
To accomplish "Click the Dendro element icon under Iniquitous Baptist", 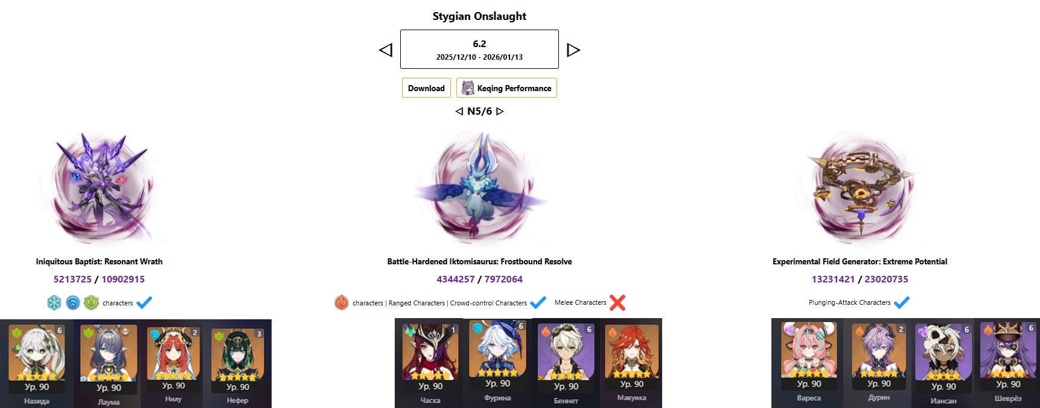I will (x=91, y=303).
